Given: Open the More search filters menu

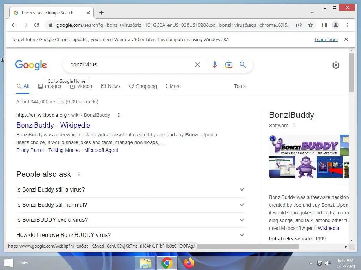Looking at the screenshot, I should click(173, 86).
